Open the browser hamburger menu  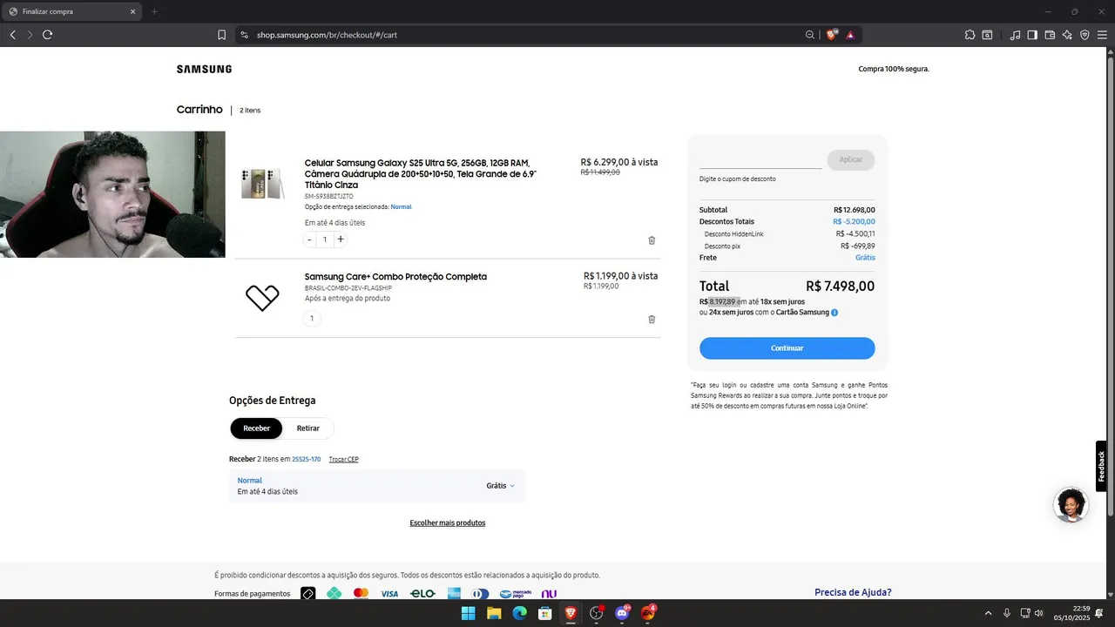pyautogui.click(x=1102, y=35)
